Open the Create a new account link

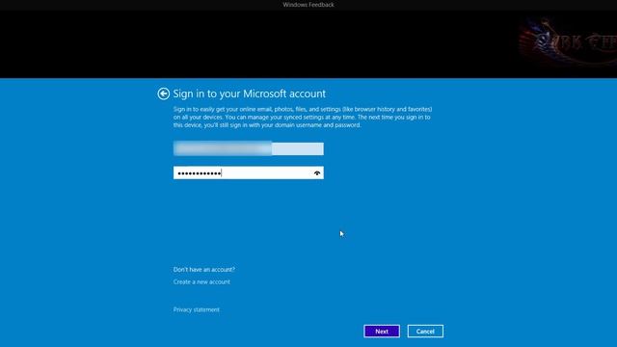(201, 281)
